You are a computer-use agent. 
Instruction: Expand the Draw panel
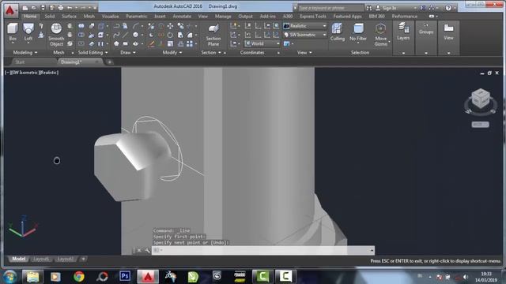128,53
